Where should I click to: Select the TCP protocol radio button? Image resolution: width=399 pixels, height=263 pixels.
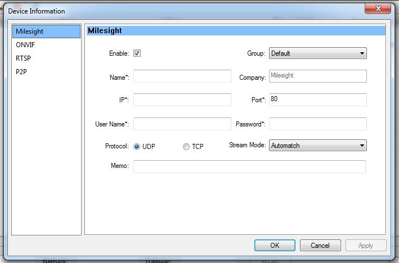coord(186,146)
